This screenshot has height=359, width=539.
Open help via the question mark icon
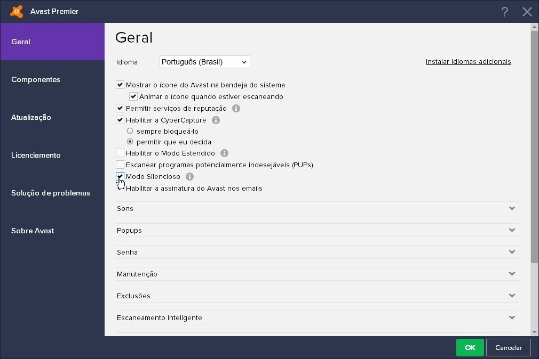504,11
